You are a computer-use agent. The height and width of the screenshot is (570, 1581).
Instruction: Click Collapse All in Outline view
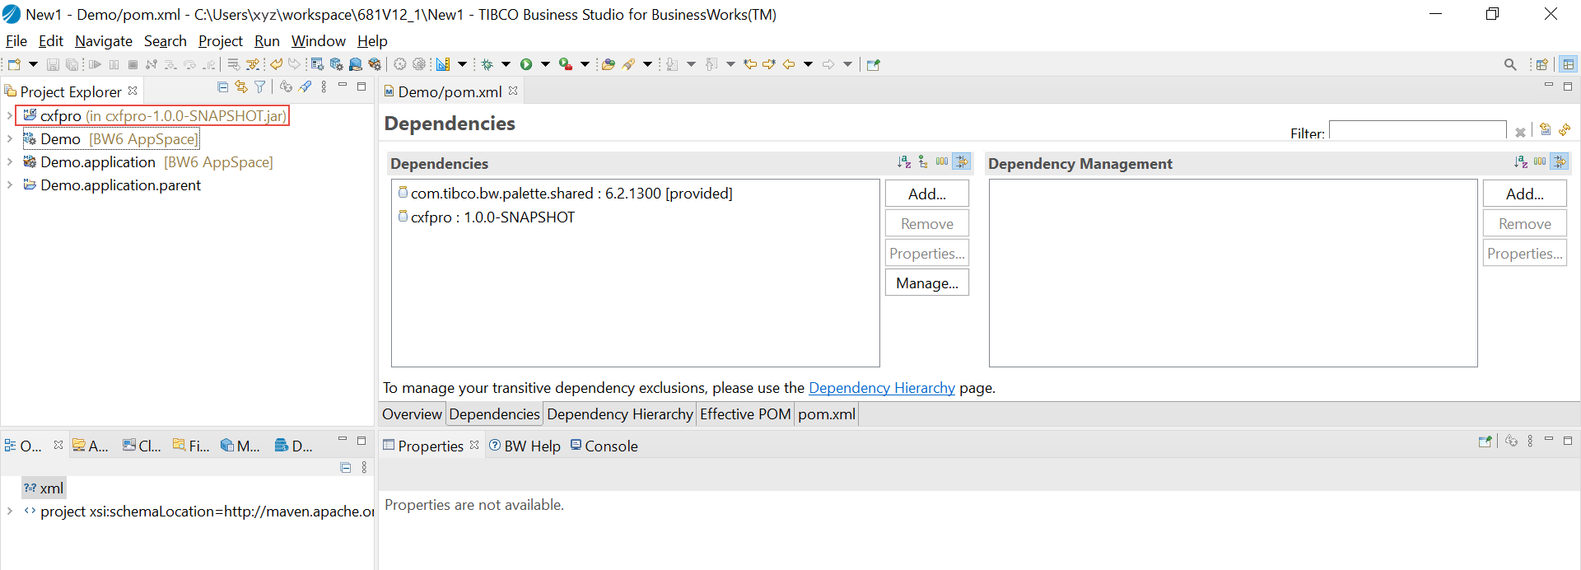pyautogui.click(x=346, y=467)
